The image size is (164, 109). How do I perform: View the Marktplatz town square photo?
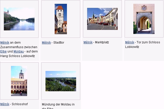tap(102, 19)
